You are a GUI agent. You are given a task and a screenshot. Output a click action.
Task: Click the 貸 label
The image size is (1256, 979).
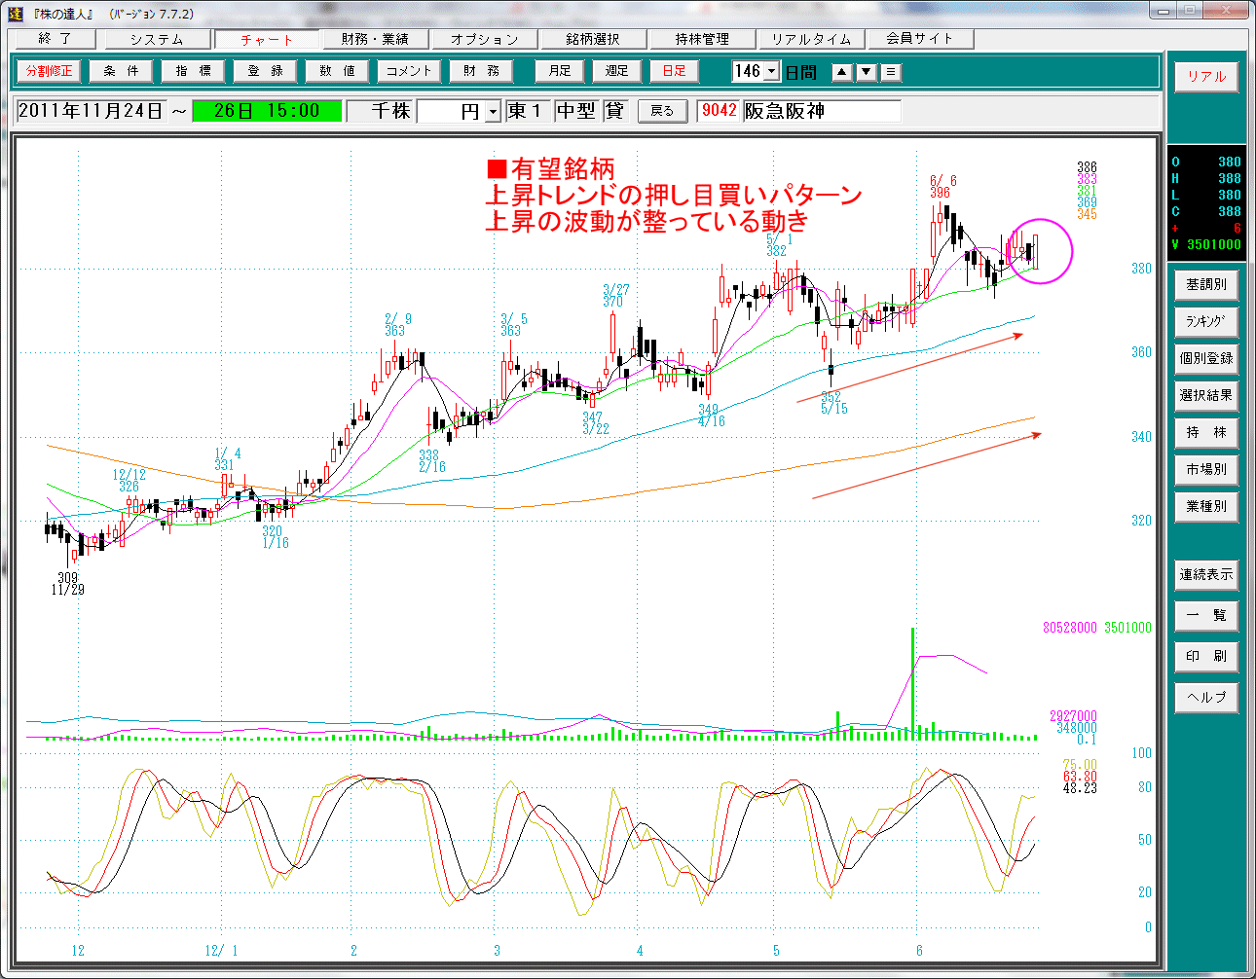[x=614, y=111]
